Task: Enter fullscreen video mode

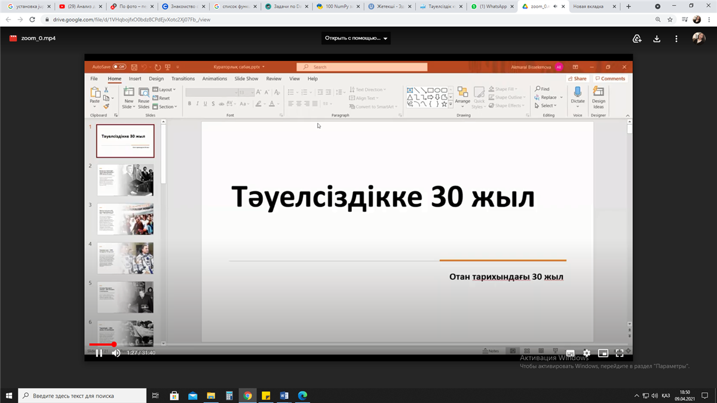Action: [x=620, y=353]
